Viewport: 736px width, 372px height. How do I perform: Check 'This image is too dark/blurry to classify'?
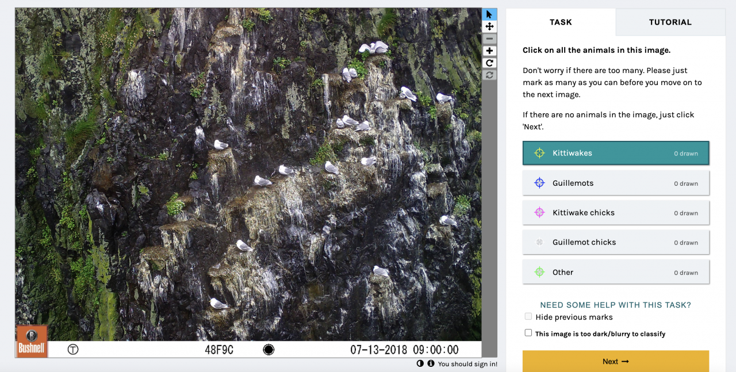click(x=528, y=333)
